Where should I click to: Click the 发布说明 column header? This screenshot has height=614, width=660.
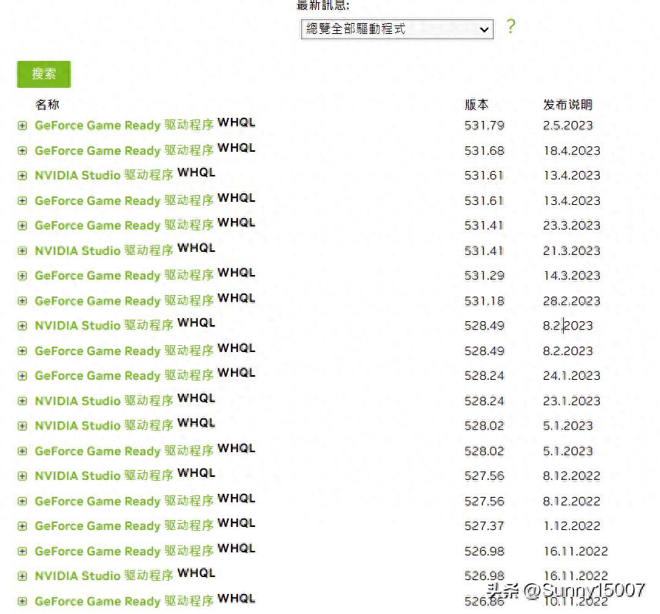click(568, 105)
